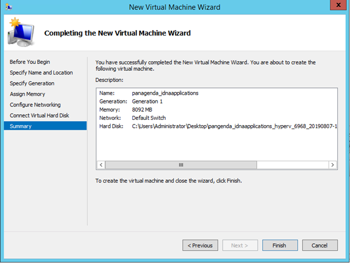The height and width of the screenshot is (263, 350).
Task: Click the description scrollbar's right arrow
Action: 333,165
